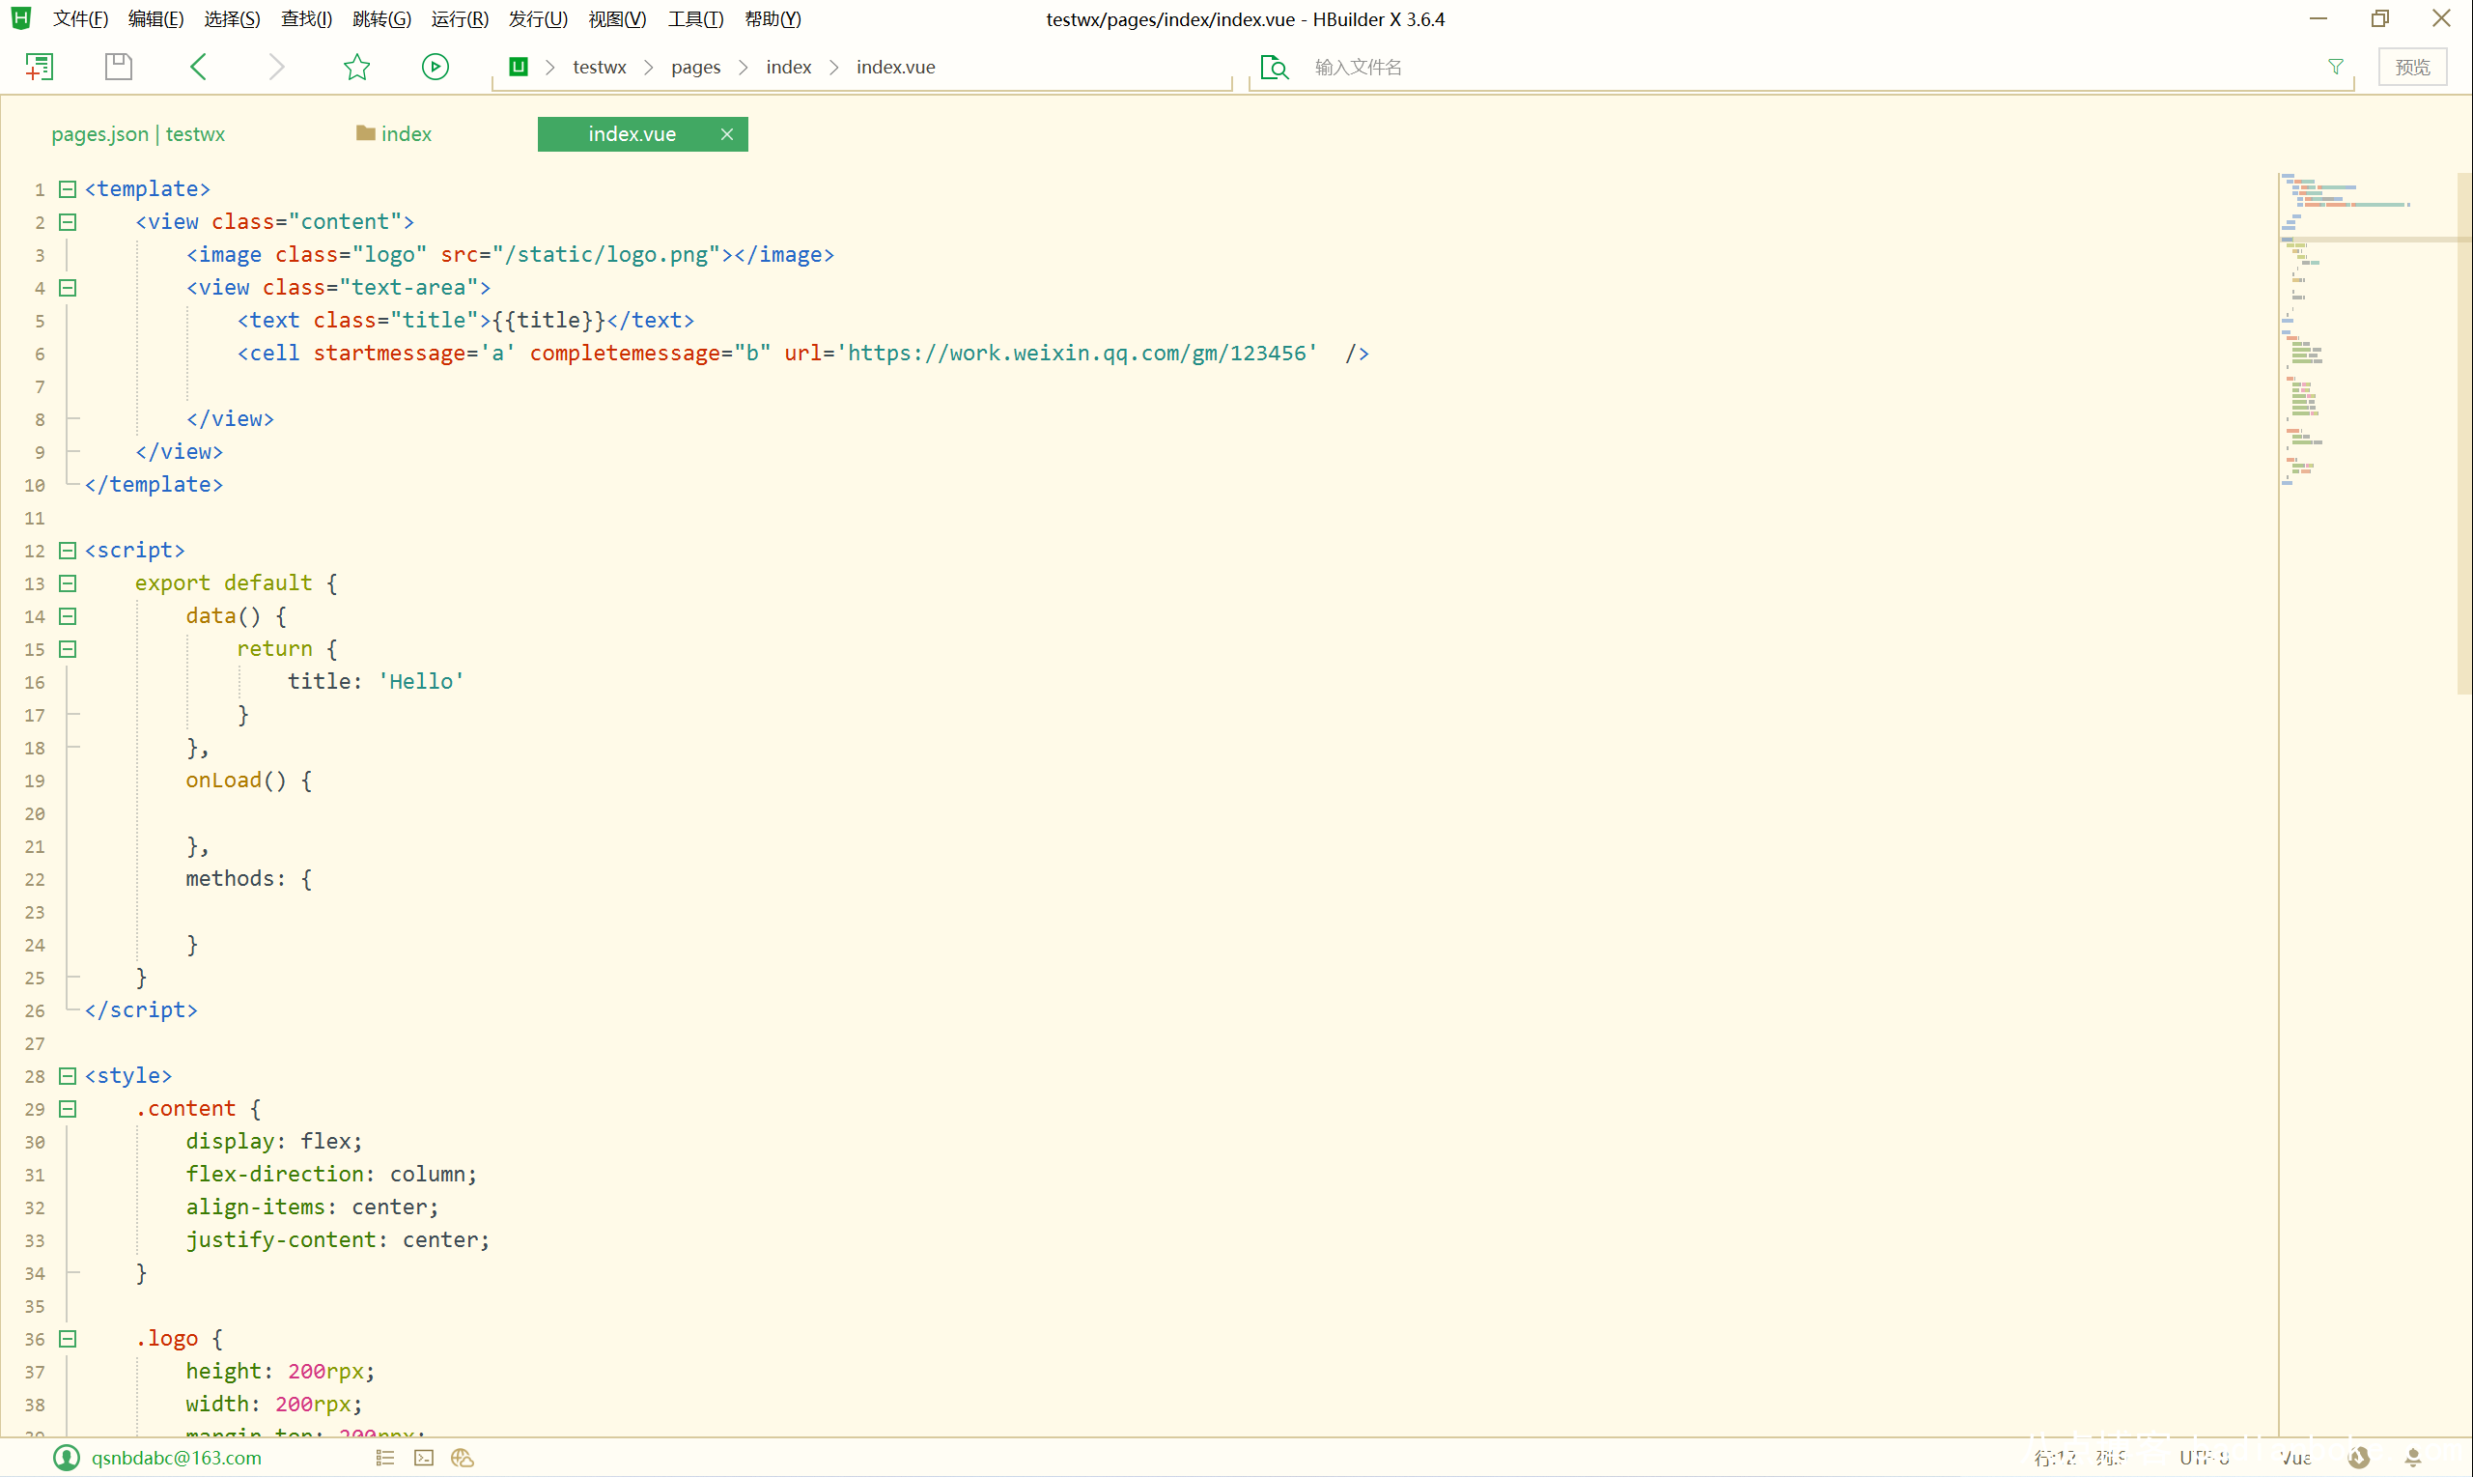Switch to pages.json | testwx tab
Screen dimensions: 2473x1477
click(x=138, y=133)
